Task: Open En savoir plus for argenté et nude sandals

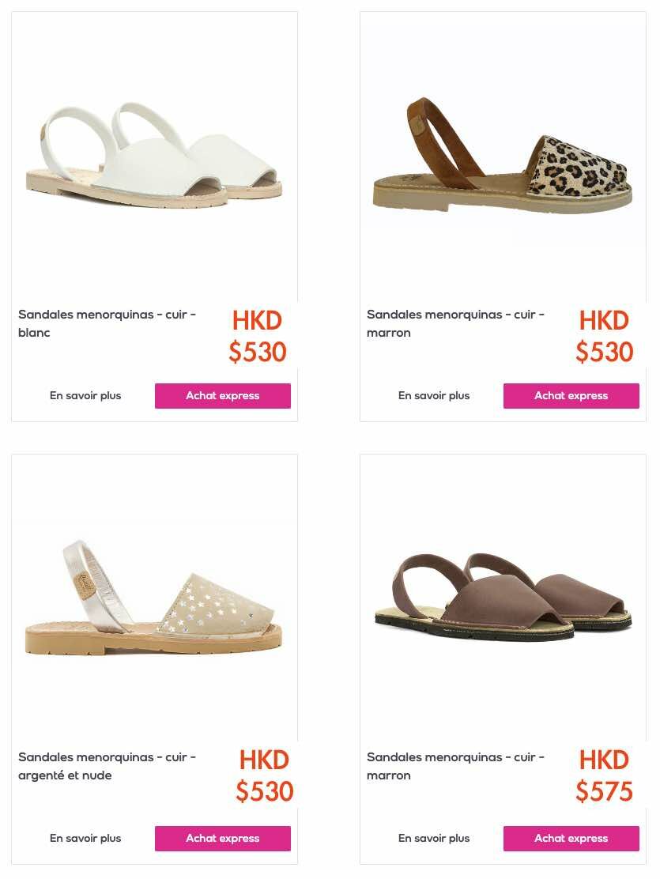Action: coord(85,838)
